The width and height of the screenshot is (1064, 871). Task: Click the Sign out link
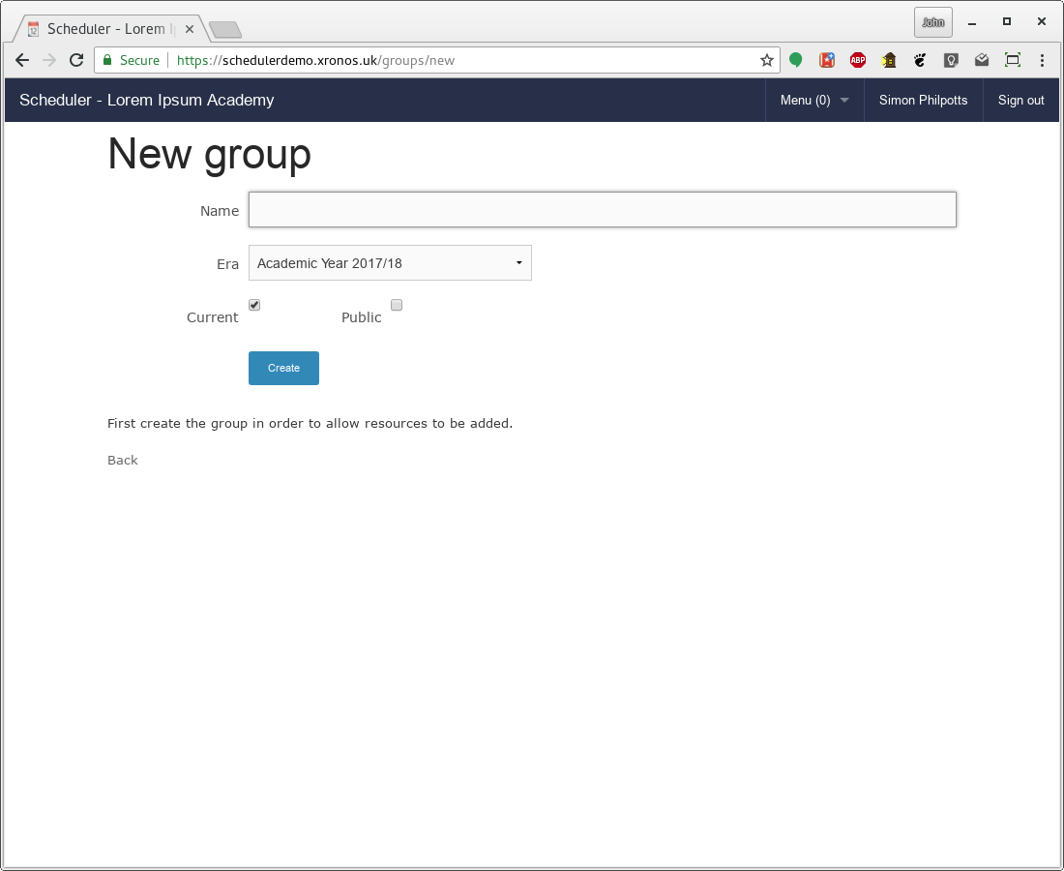click(1020, 100)
